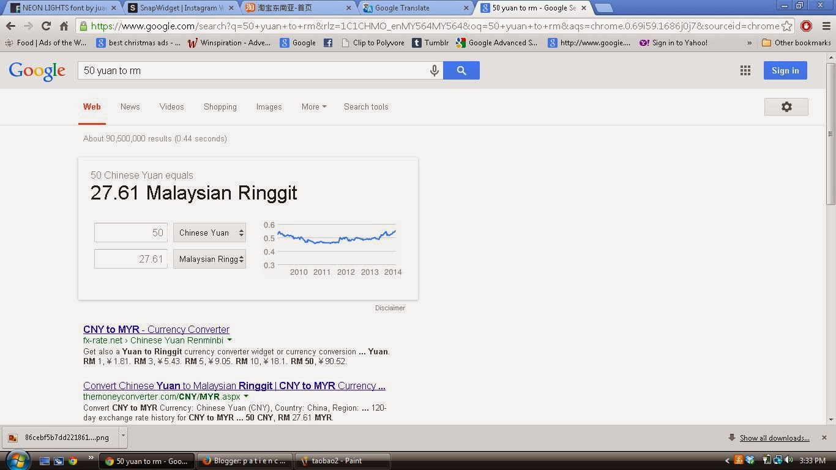The height and width of the screenshot is (470, 836).
Task: Open the volume speaker tray icon
Action: [x=788, y=460]
